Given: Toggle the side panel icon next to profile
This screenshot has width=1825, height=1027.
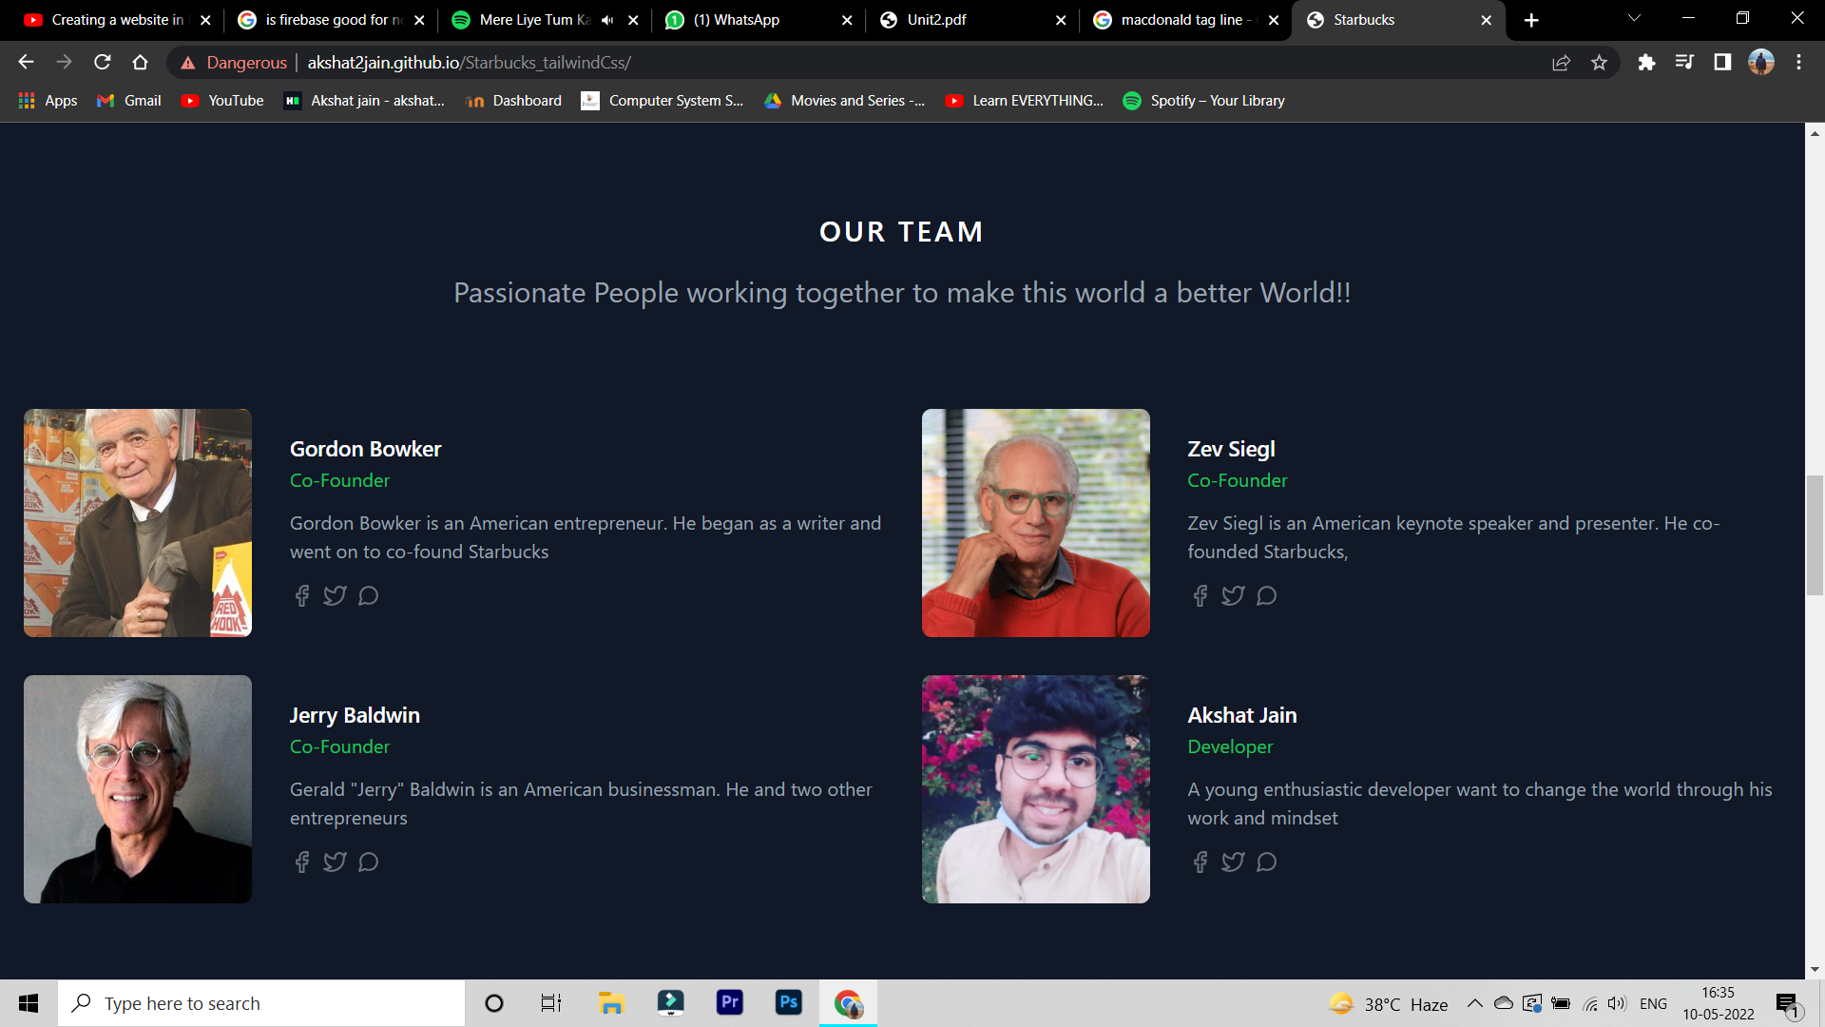Looking at the screenshot, I should pyautogui.click(x=1721, y=63).
